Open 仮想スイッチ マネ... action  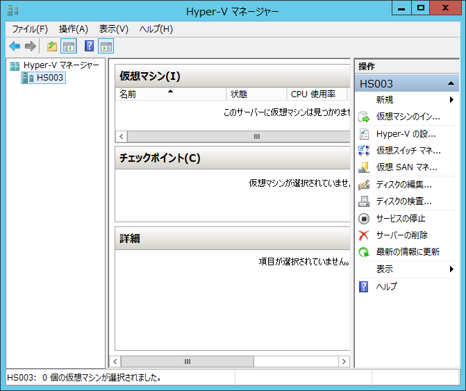coord(408,151)
